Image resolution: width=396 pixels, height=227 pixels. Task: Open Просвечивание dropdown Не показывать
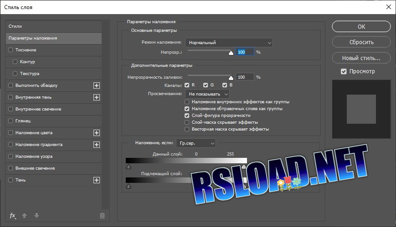tap(207, 94)
